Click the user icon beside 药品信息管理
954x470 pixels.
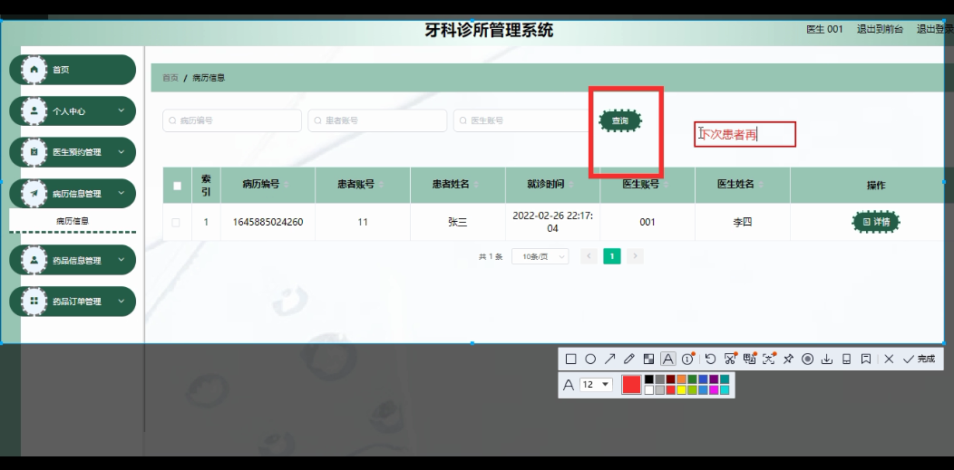pyautogui.click(x=34, y=260)
